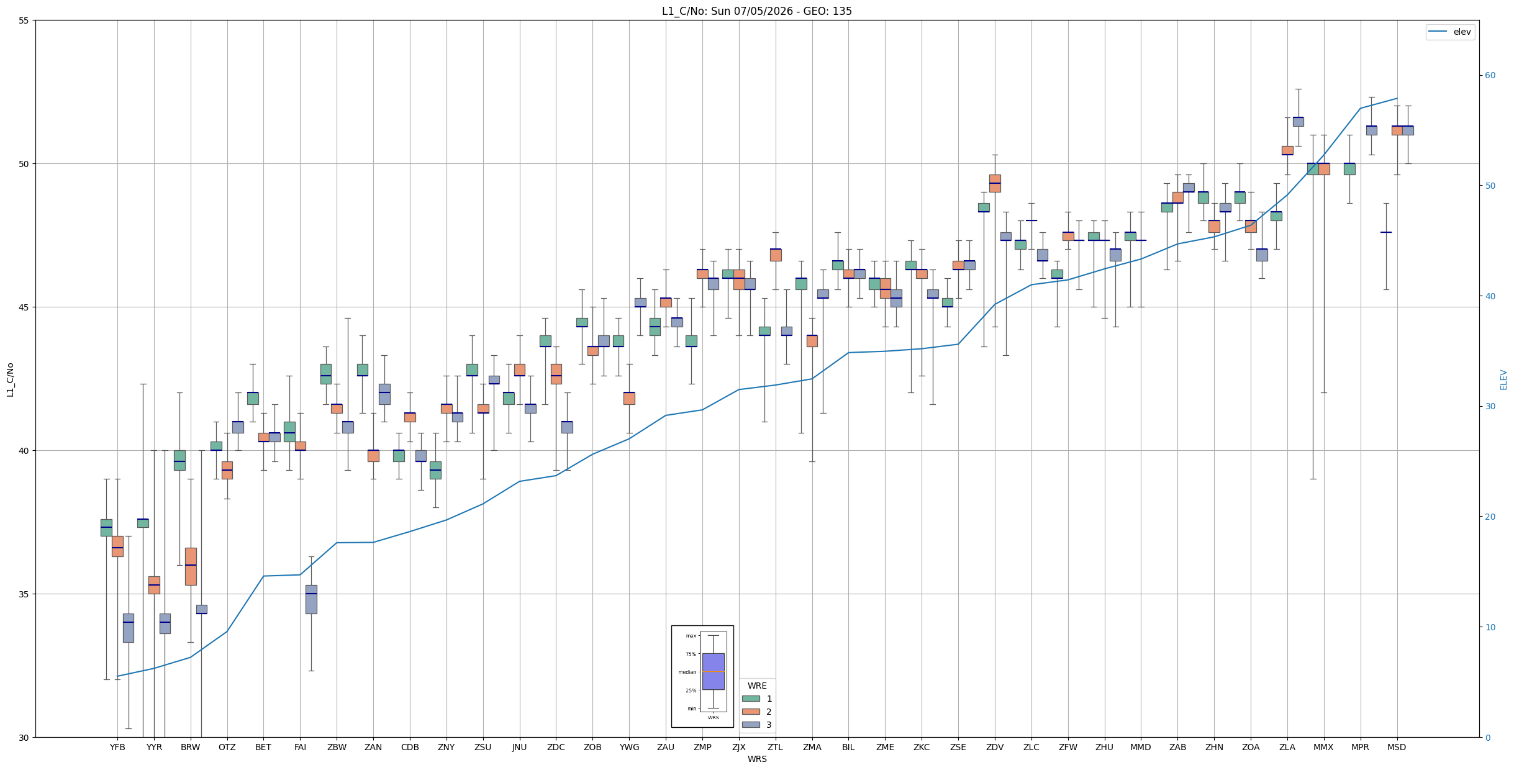Screen dimensions: 1514x770
Task: Click the chart title L1_C/No
Action: [756, 11]
